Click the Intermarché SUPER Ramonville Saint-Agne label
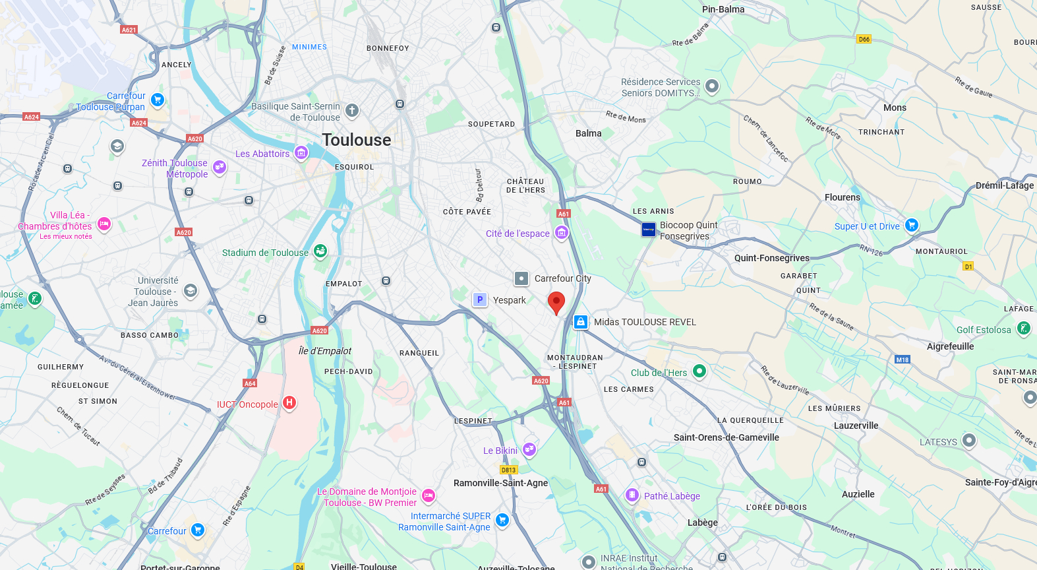 [x=444, y=521]
